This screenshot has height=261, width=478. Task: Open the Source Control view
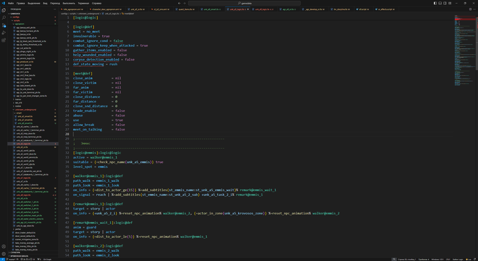click(x=4, y=25)
